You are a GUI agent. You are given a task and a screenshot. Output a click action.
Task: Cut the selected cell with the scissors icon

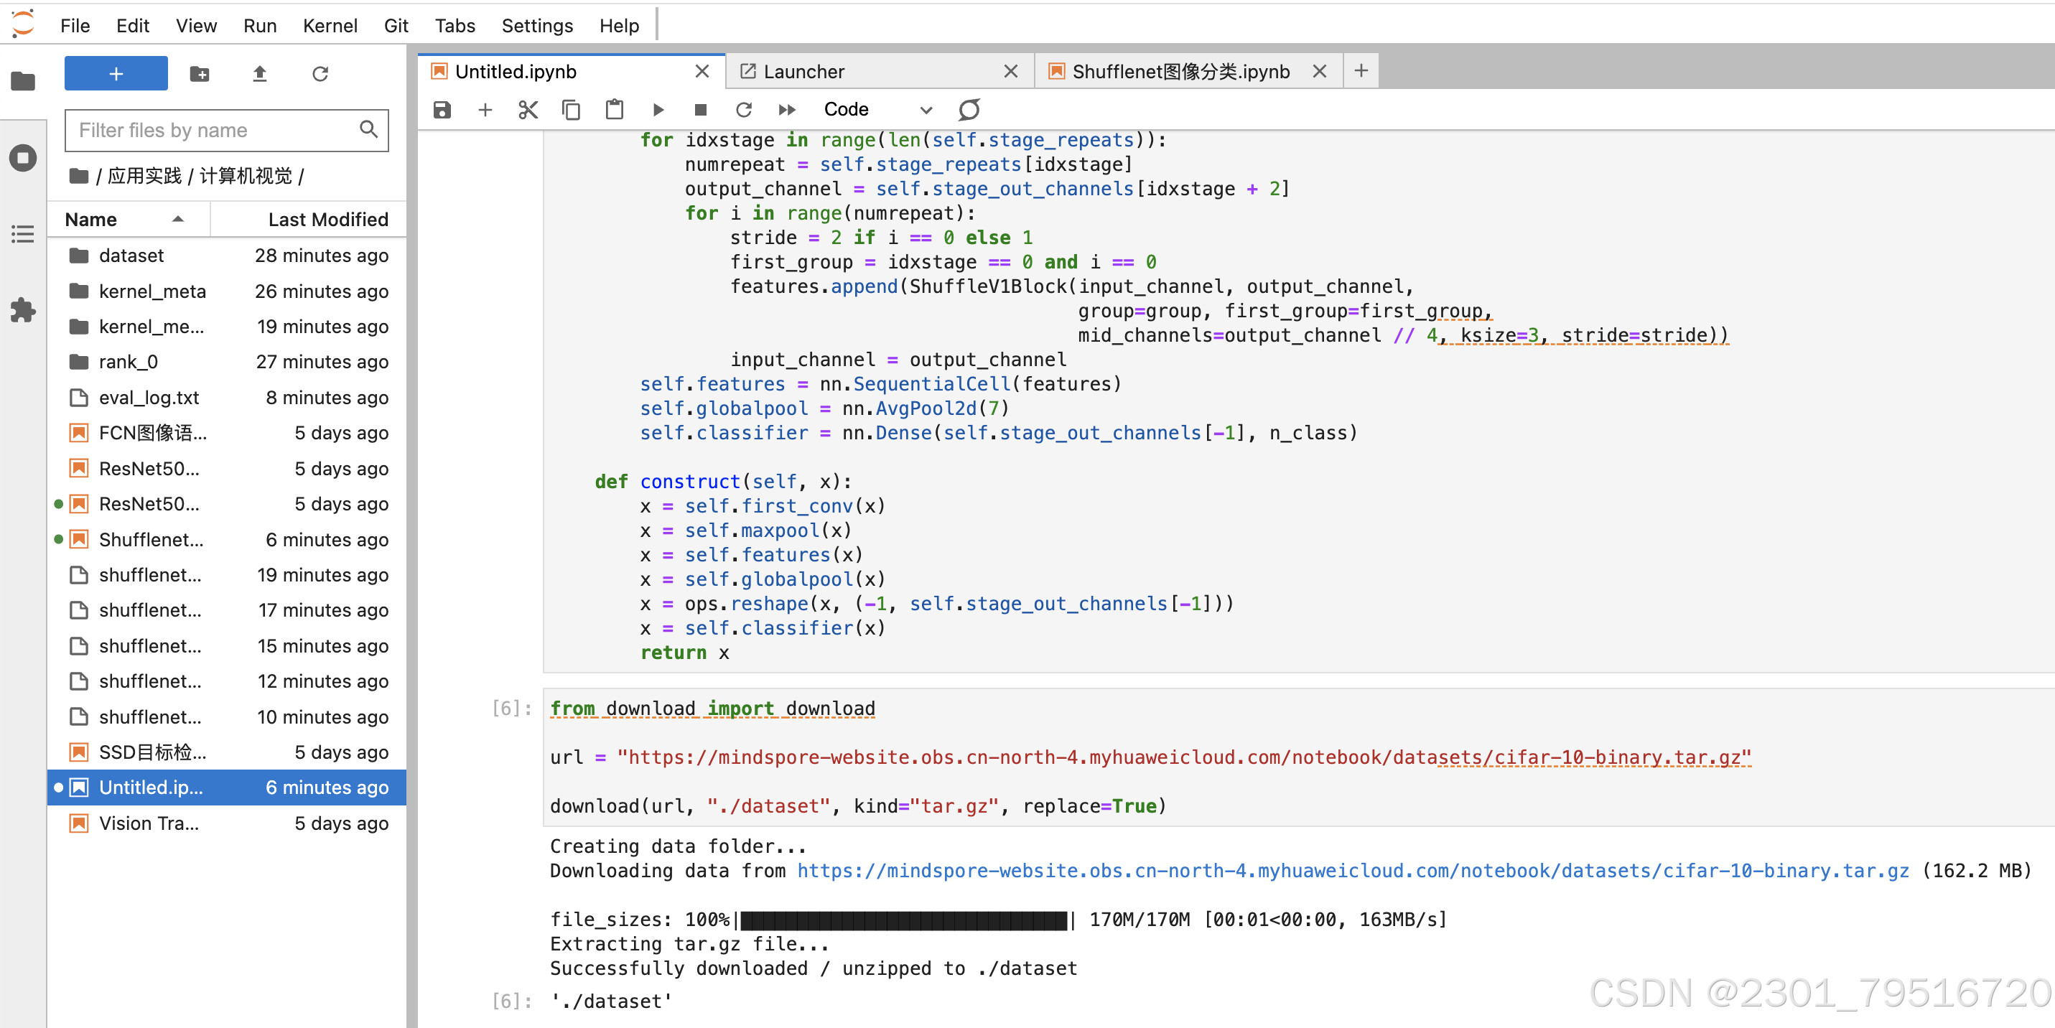coord(528,109)
